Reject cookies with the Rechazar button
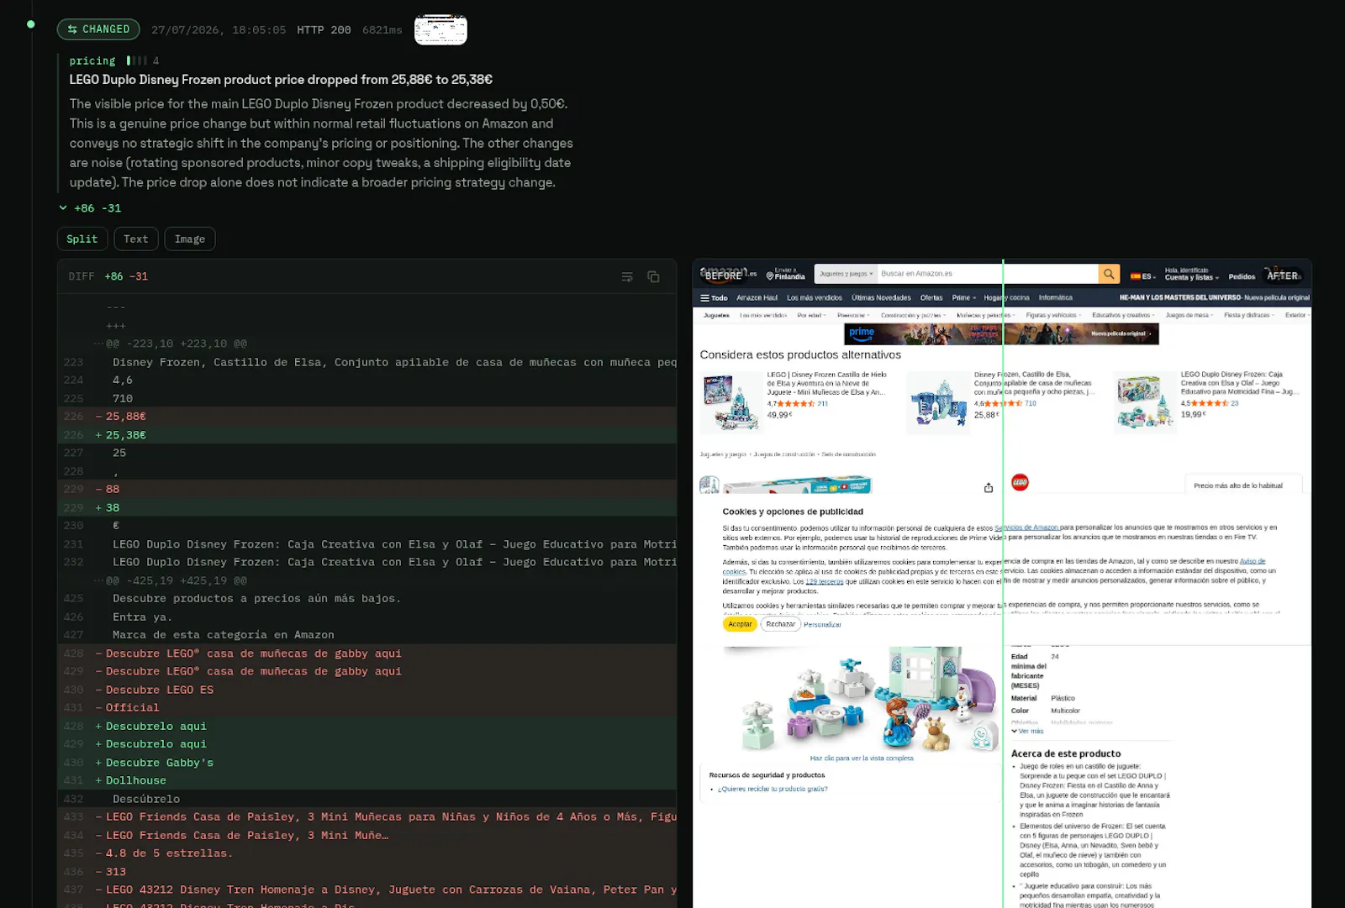 [780, 624]
